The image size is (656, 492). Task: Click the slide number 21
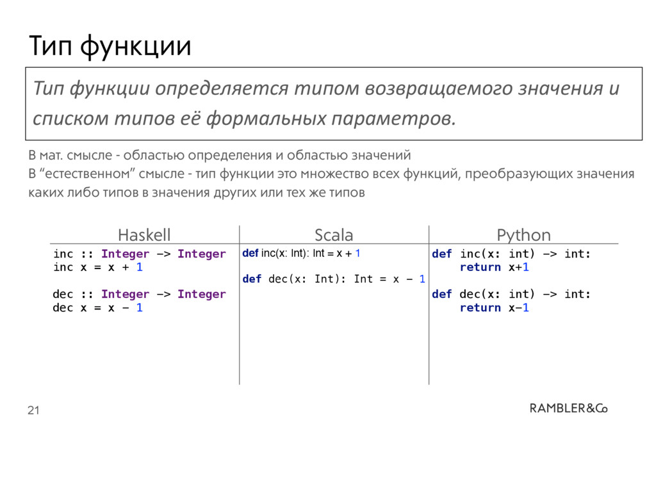coord(33,411)
